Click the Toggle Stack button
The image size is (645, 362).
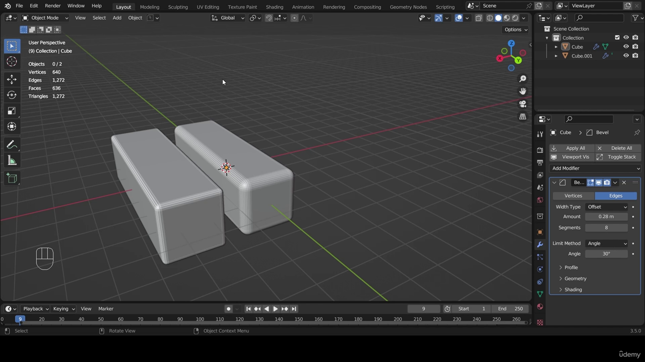(x=618, y=157)
